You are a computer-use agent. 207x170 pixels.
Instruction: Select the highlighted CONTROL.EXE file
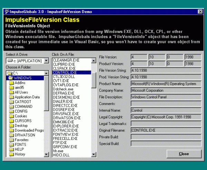click(72, 73)
